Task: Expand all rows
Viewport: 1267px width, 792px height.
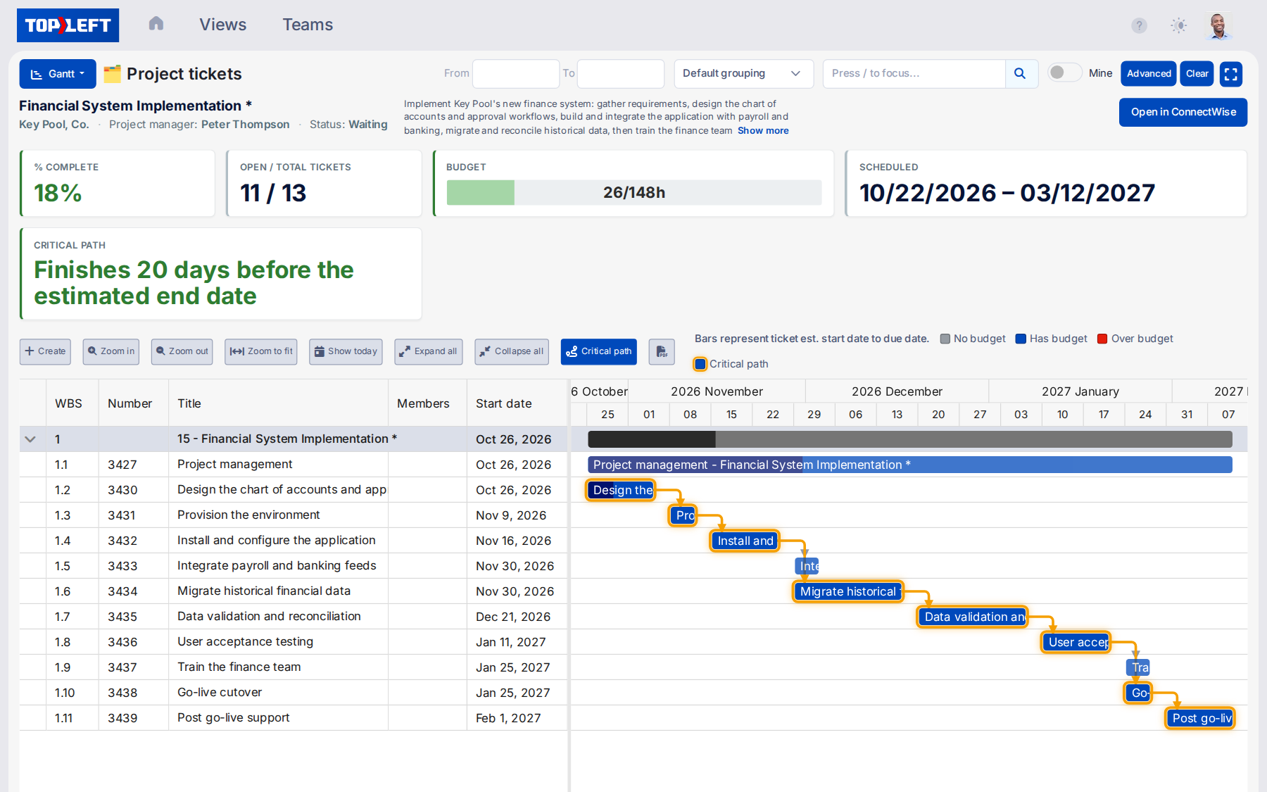Action: point(429,351)
